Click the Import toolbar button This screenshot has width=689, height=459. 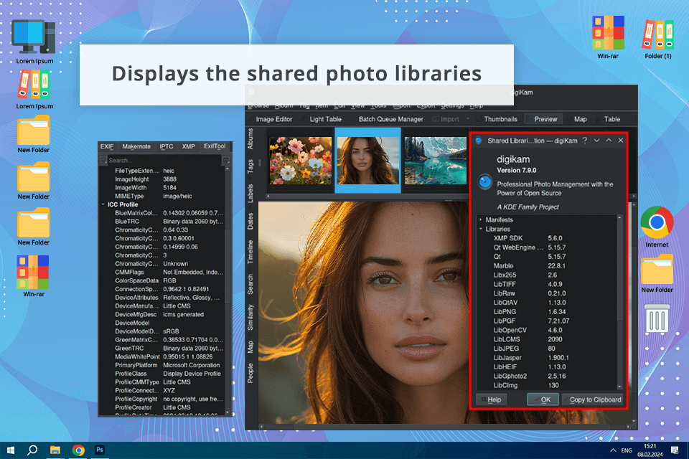coord(446,119)
